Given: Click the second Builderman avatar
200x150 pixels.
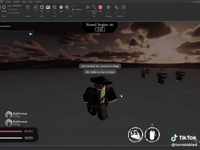Looking at the screenshot, I should coord(9,122).
